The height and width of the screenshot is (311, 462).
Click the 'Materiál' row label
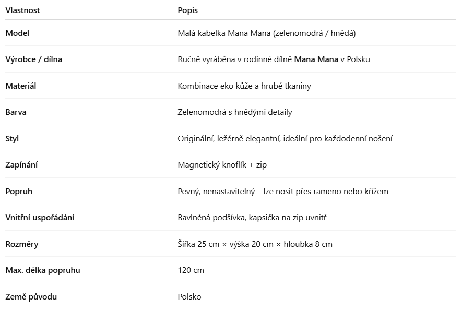(21, 86)
